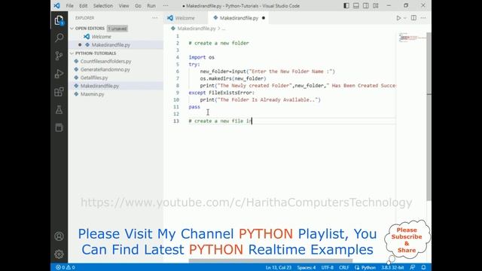Screen dimensions: 482x271
Task: Show errors and warnings count in status bar
Action: point(66,267)
